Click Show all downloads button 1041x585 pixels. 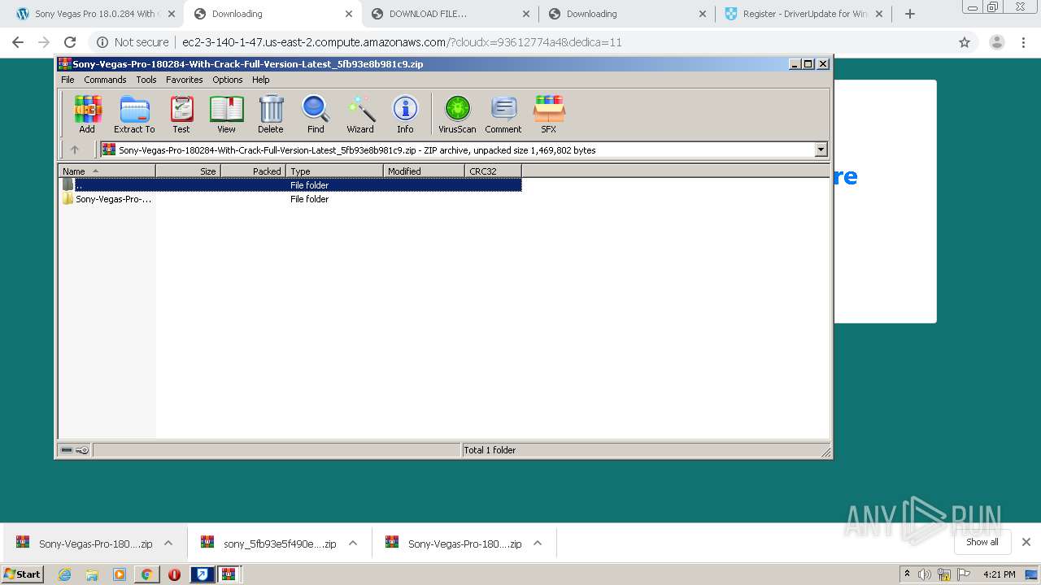pyautogui.click(x=982, y=542)
